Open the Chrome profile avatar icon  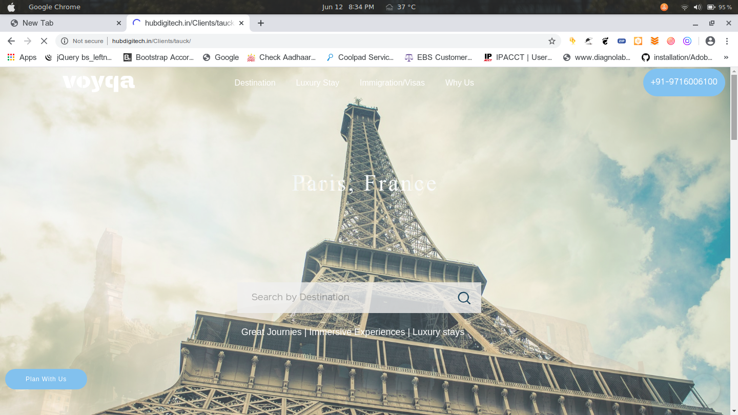click(710, 41)
